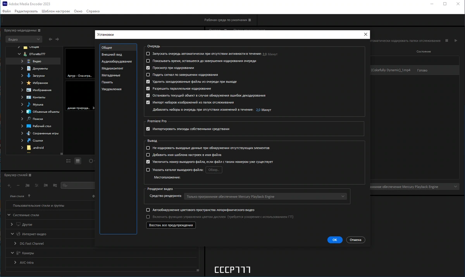Select the Артур - Она игра... video thumbnail
Screen dimensions: 465x277
click(80, 64)
